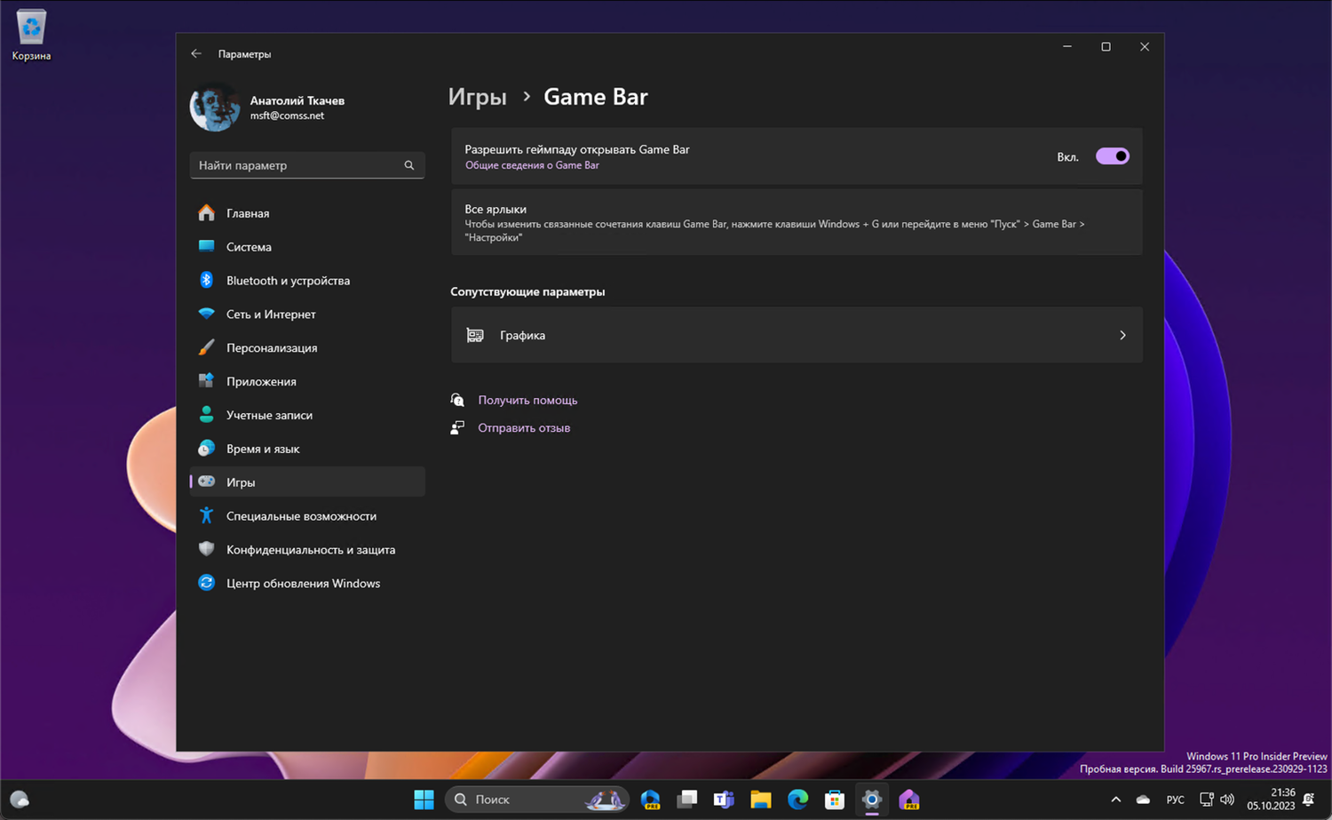
Task: Expand the Графика related settings row
Action: point(796,335)
